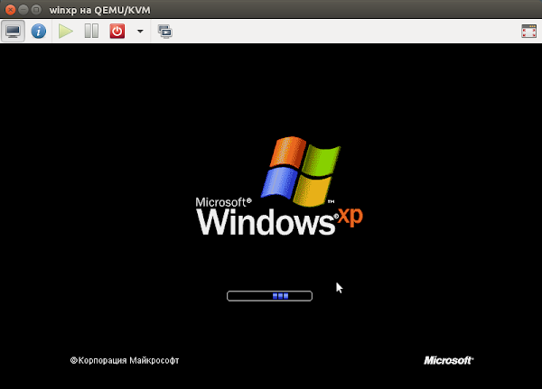
Task: Power on the virtual machine
Action: tap(65, 32)
